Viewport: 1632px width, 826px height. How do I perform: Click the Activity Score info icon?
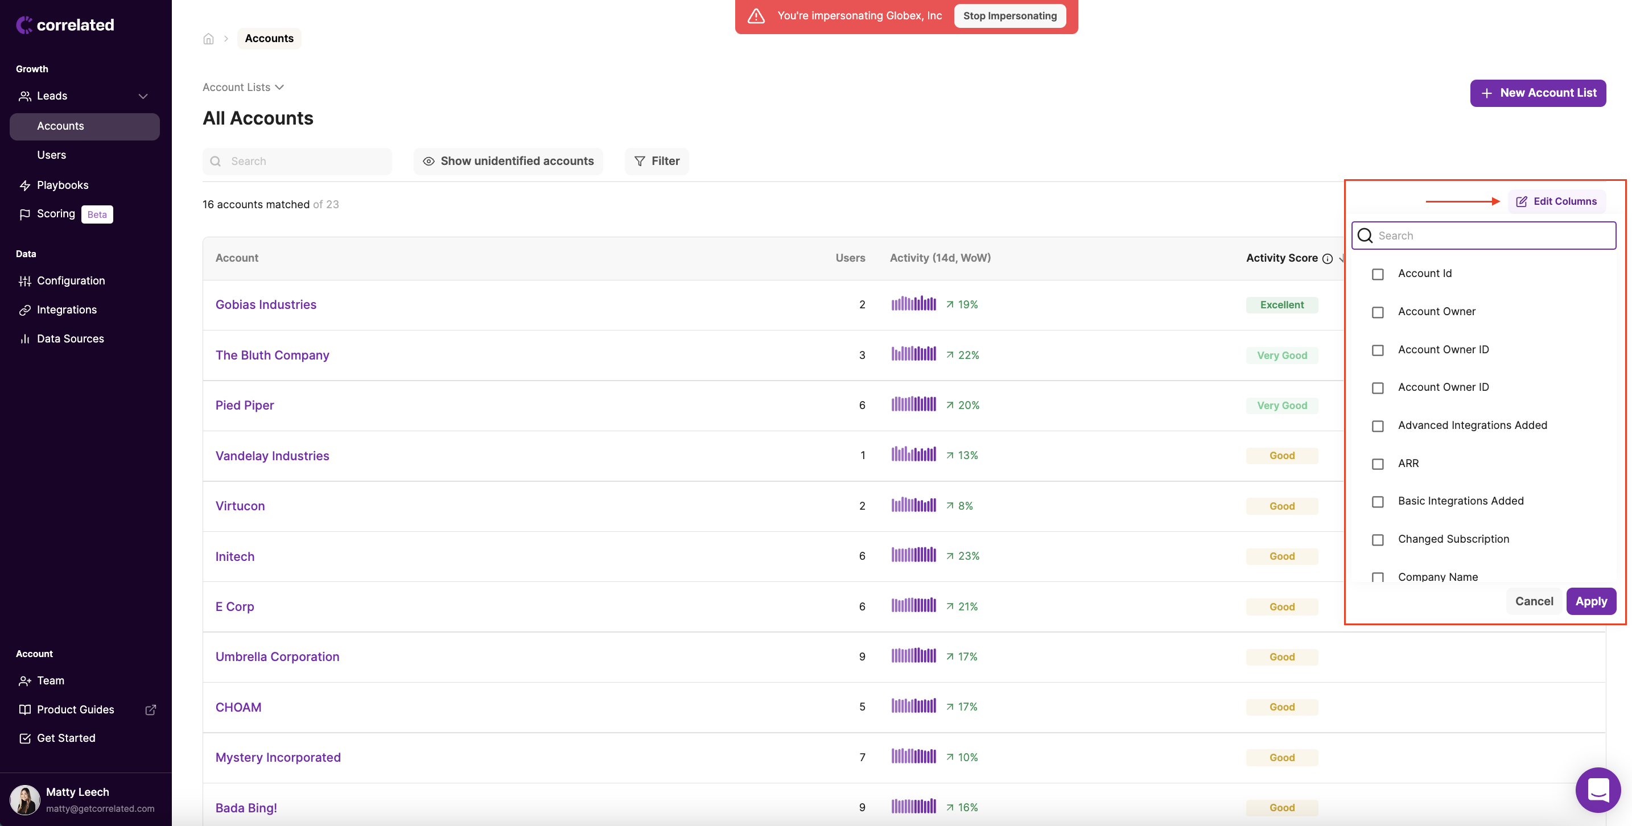1327,258
